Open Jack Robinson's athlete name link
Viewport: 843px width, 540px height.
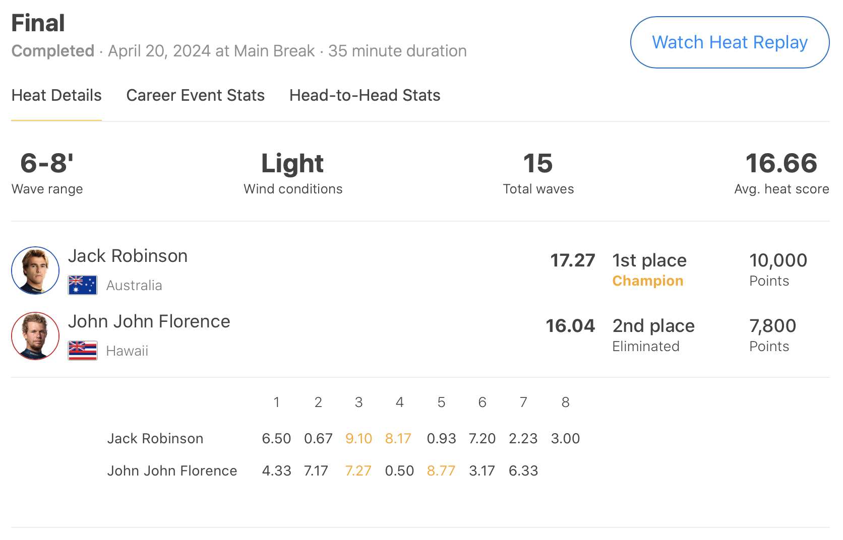coord(128,256)
